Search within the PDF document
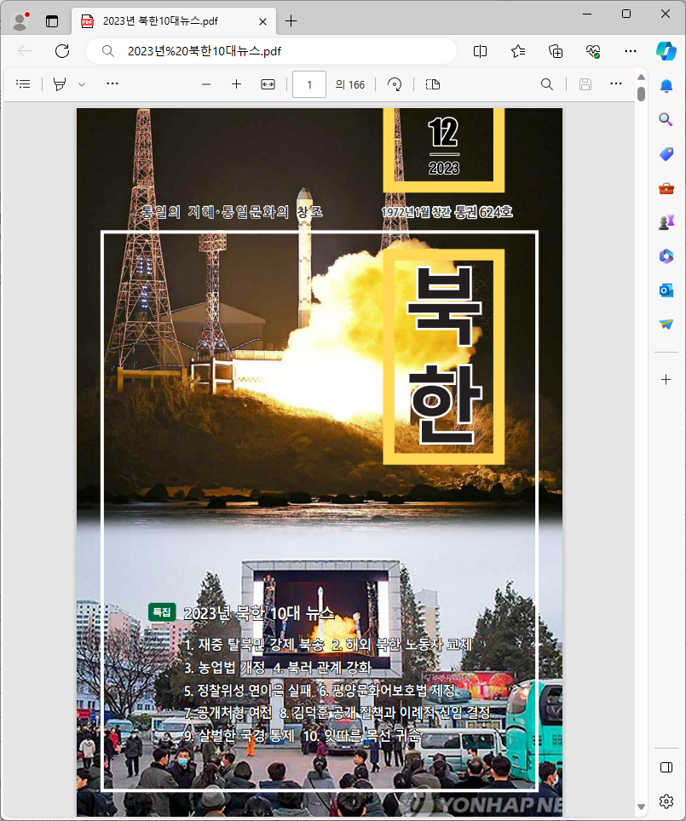The height and width of the screenshot is (821, 686). [x=546, y=83]
